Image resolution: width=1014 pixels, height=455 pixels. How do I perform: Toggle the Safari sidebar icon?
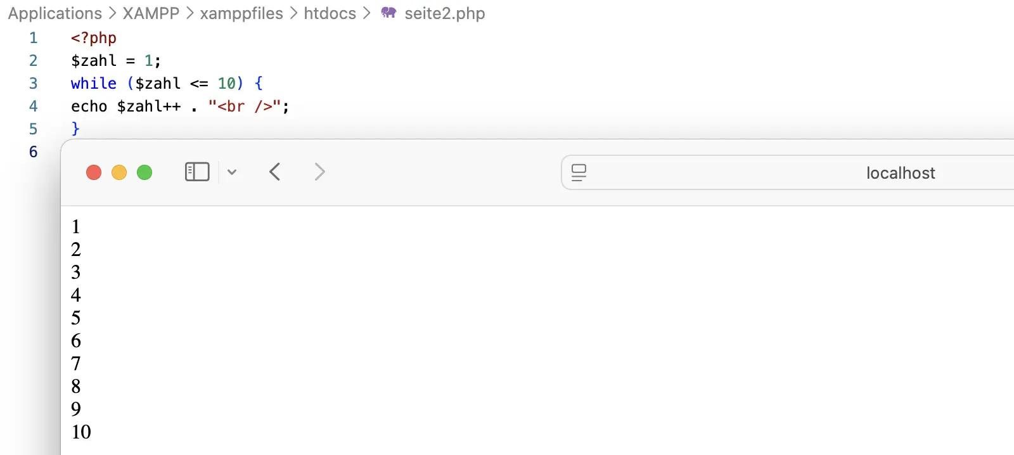[197, 172]
